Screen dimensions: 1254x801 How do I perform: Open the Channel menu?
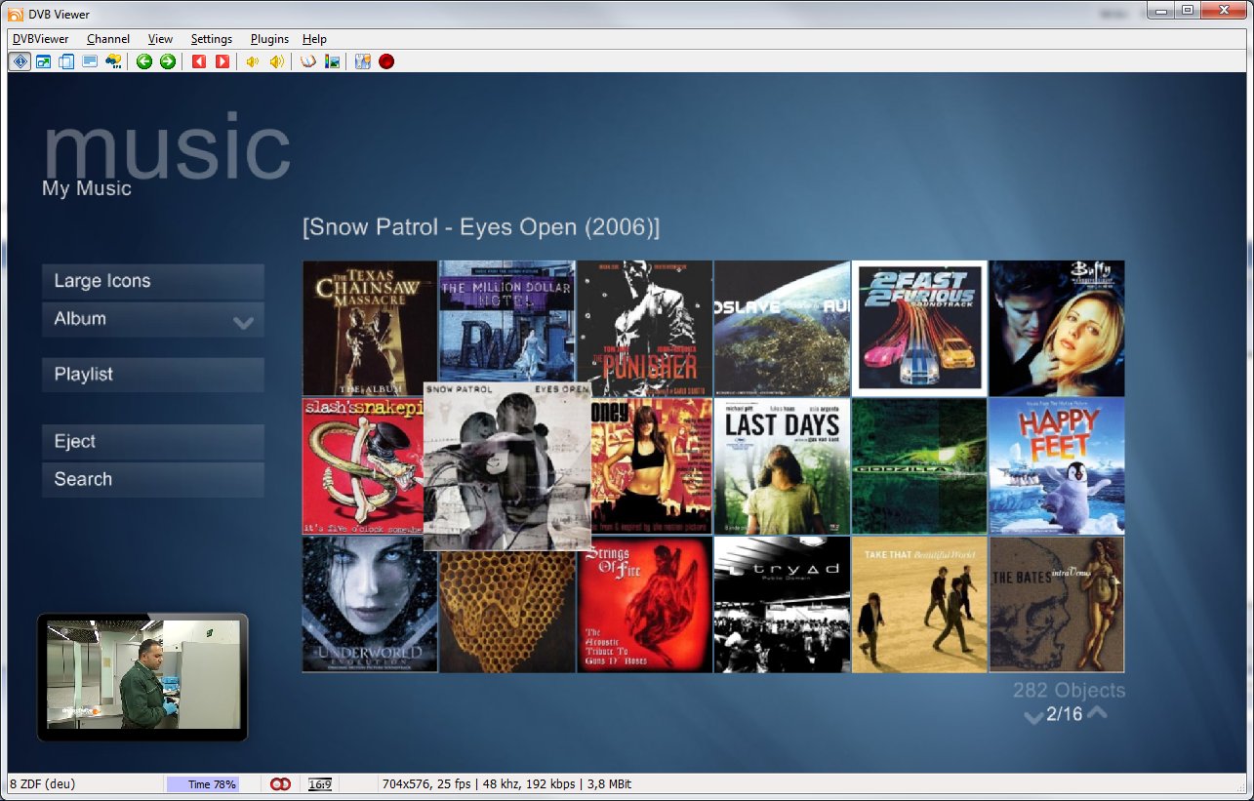tap(107, 39)
